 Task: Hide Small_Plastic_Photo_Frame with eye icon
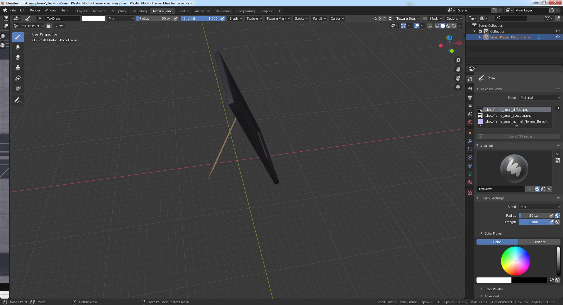pyautogui.click(x=558, y=37)
